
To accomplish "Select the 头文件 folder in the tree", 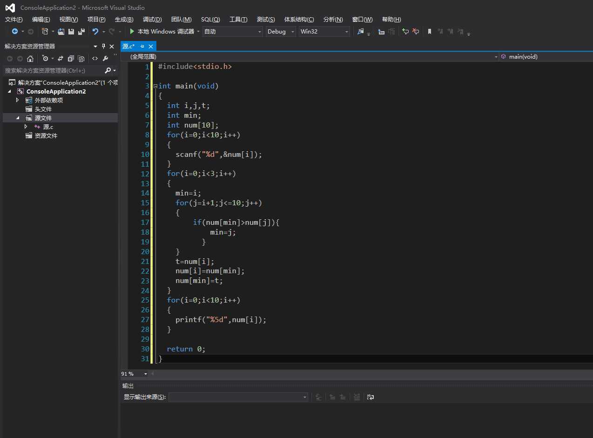I will (43, 109).
